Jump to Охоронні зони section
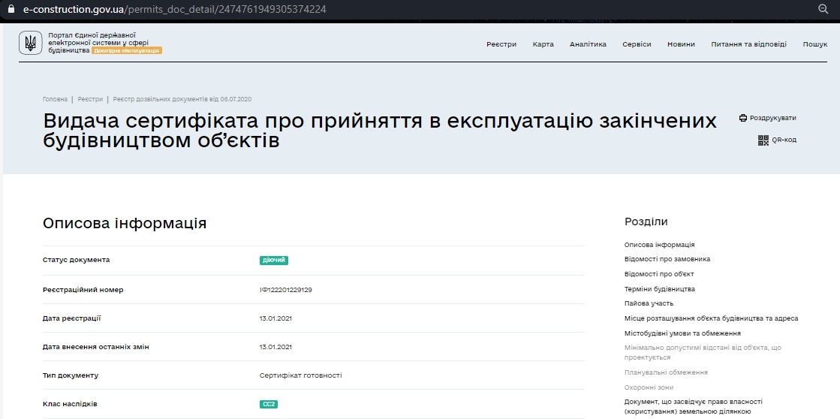 coord(649,387)
